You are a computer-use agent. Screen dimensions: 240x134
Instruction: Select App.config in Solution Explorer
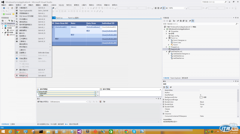(175, 36)
